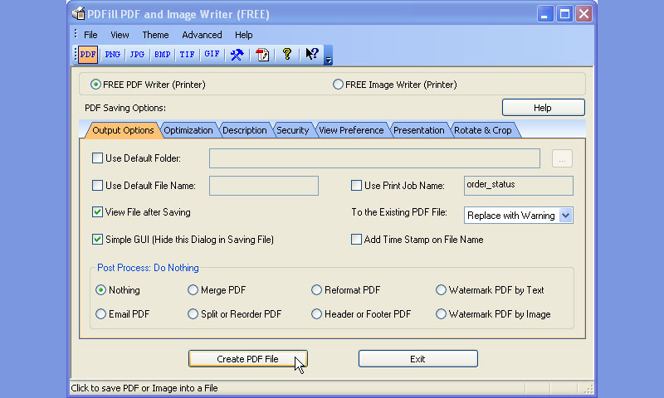Click the menu bar grip handle

pos(76,34)
